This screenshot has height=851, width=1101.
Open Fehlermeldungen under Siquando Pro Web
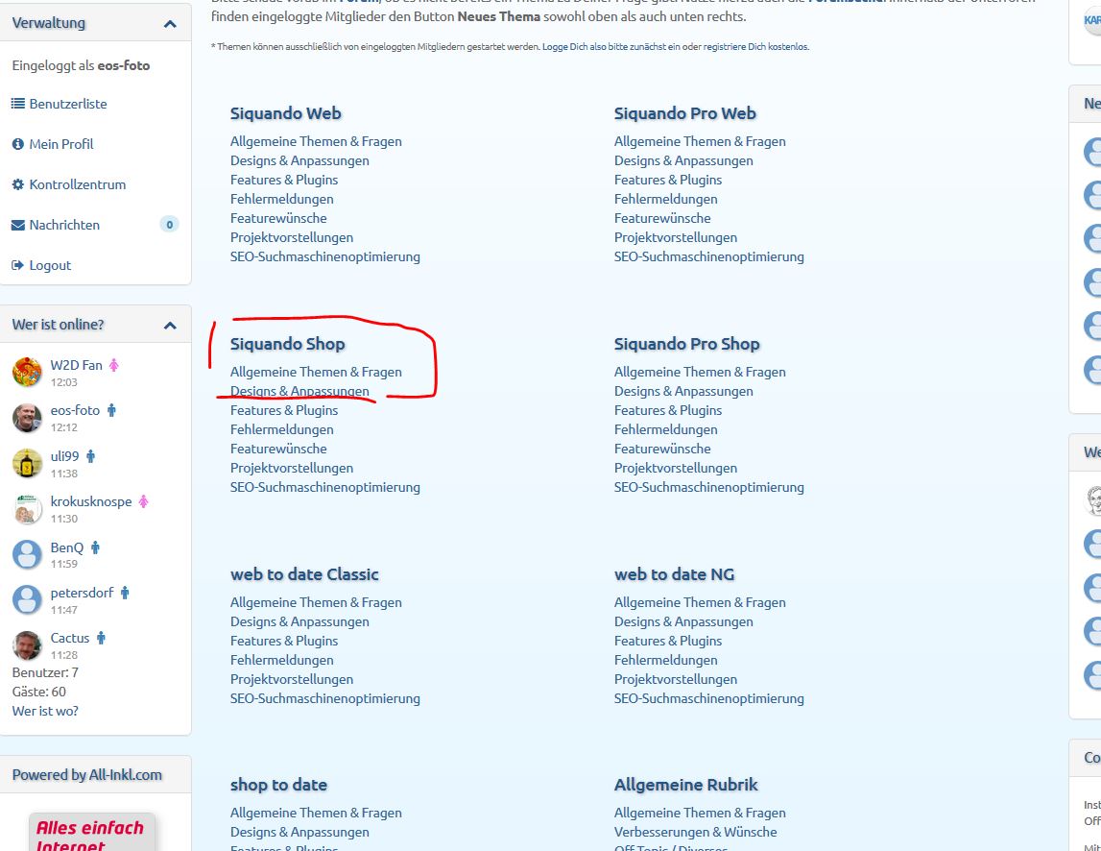tap(665, 199)
